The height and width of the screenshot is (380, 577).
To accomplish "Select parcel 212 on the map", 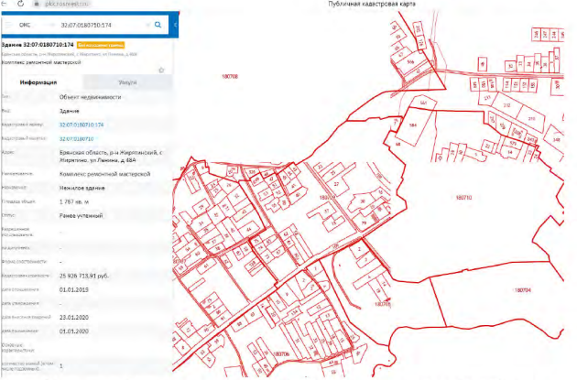I will (506, 105).
